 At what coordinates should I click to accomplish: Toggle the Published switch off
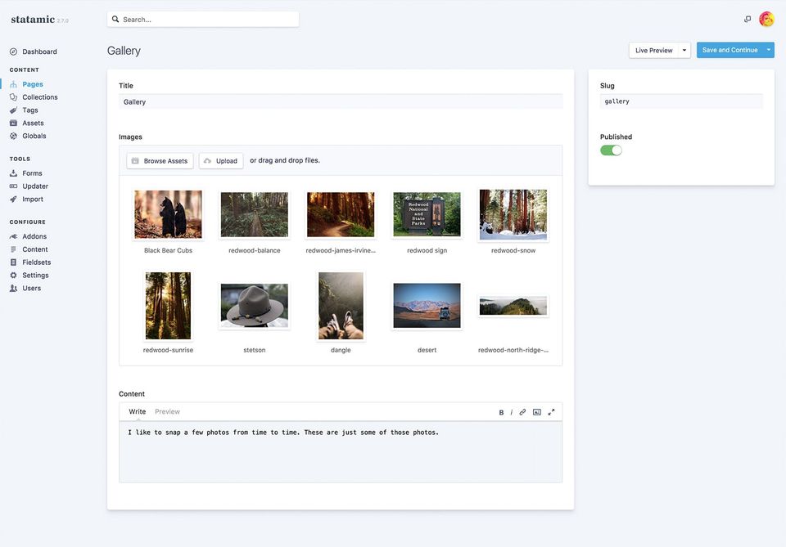(x=611, y=150)
